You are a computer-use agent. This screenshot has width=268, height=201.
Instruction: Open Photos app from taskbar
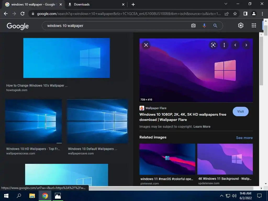click(x=58, y=196)
